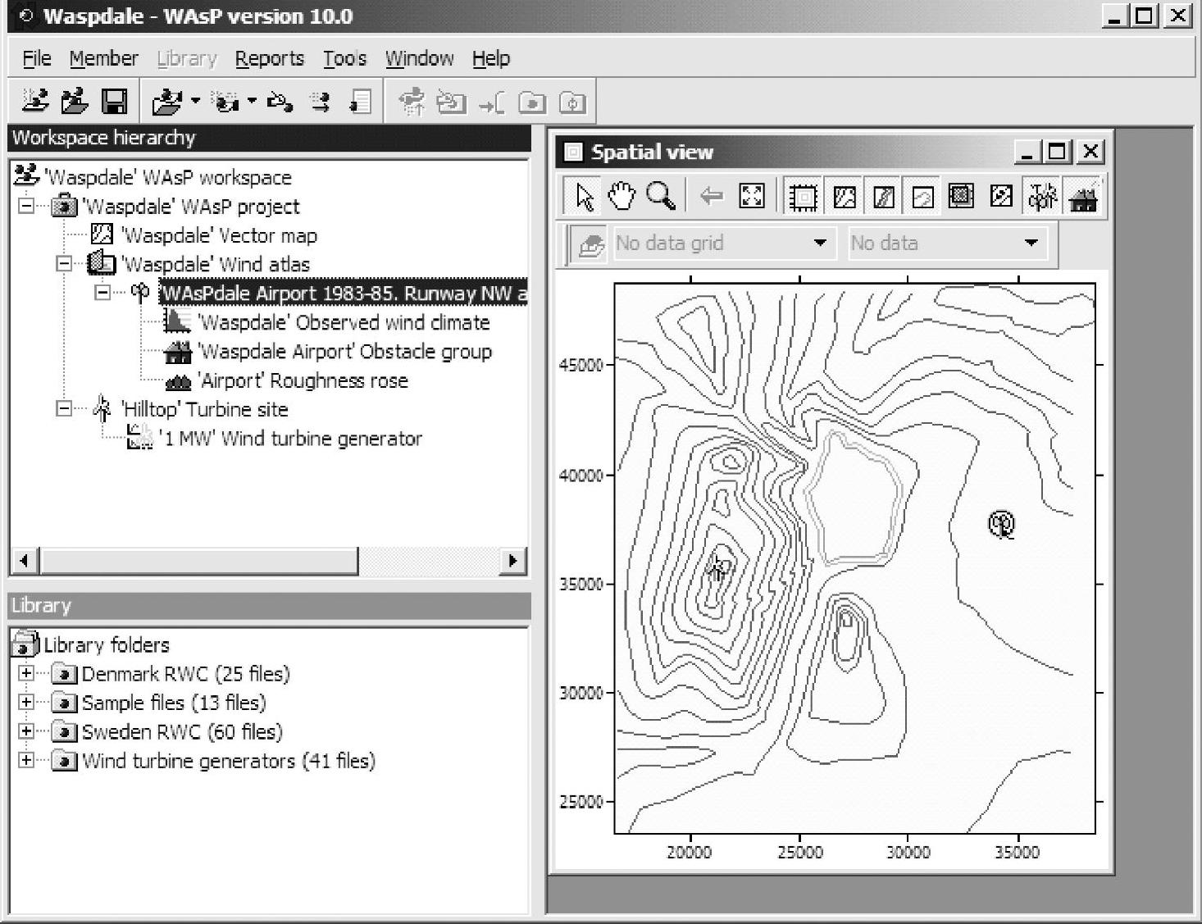Toggle the map frame ticks display button
Image resolution: width=1202 pixels, height=924 pixels.
point(803,197)
